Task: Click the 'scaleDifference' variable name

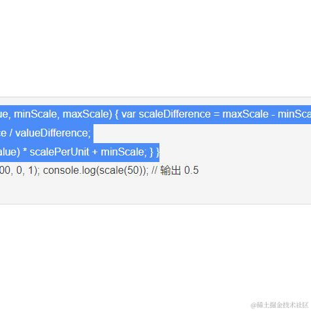Action: tap(175, 114)
